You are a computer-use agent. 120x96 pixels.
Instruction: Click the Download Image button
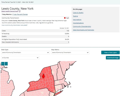point(113,58)
